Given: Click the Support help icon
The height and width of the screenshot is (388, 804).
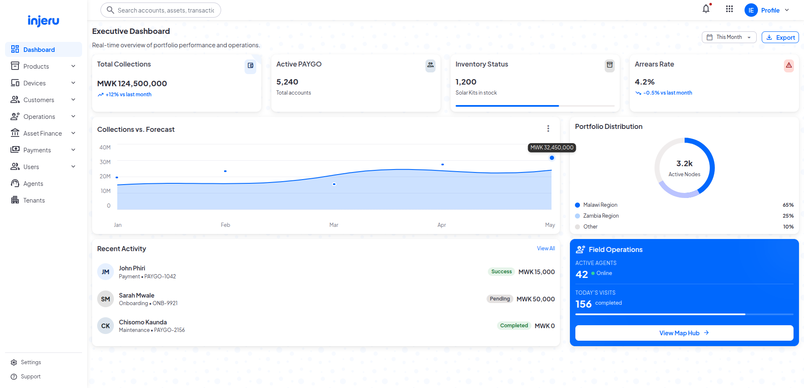Looking at the screenshot, I should 14,377.
